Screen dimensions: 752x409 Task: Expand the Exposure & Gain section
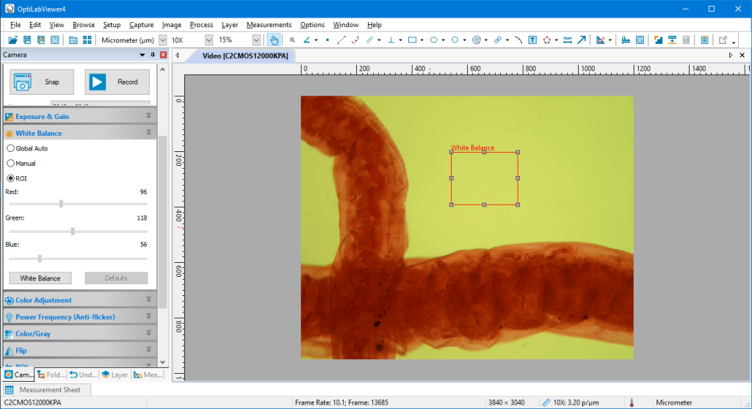79,116
